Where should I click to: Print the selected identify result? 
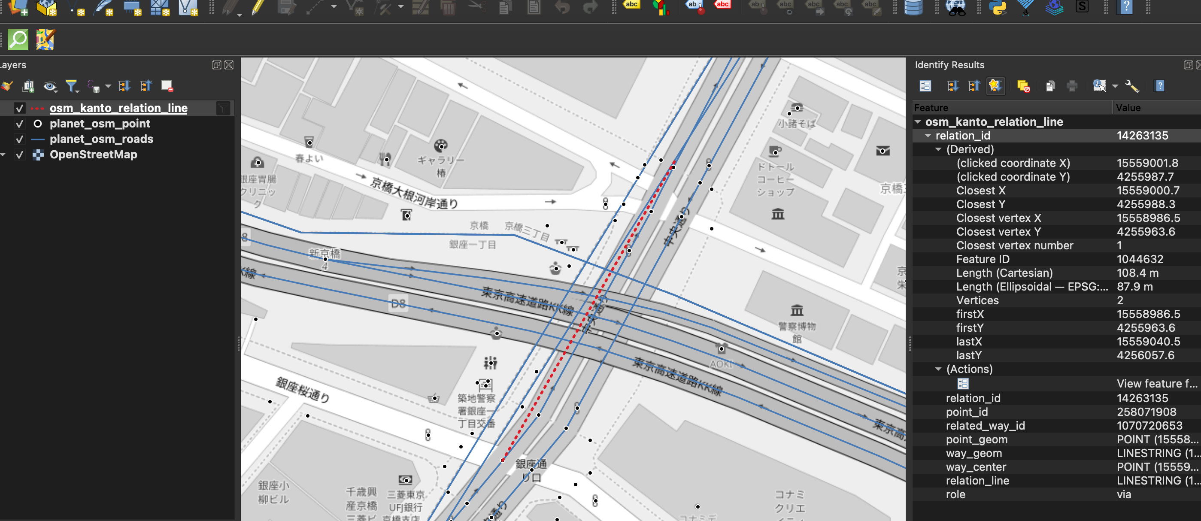pyautogui.click(x=1072, y=86)
